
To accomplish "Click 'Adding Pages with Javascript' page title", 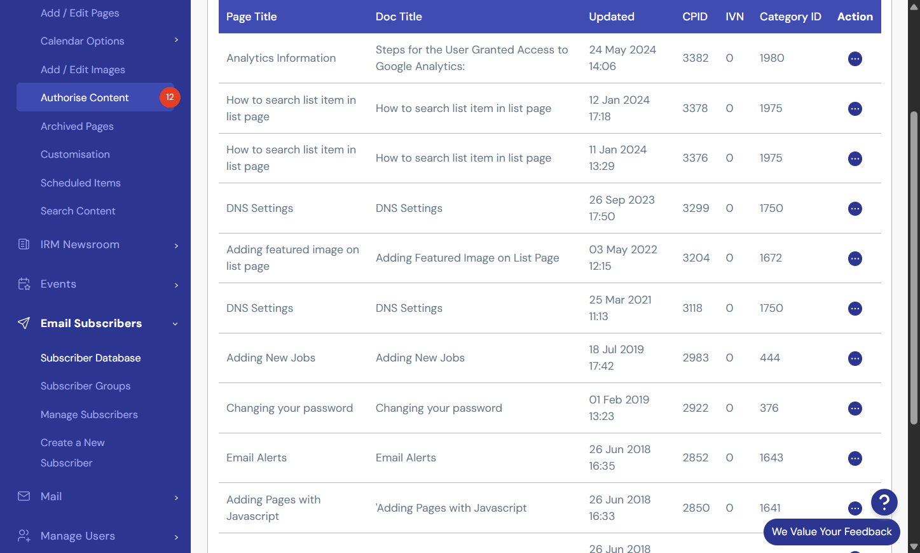I will [x=273, y=508].
